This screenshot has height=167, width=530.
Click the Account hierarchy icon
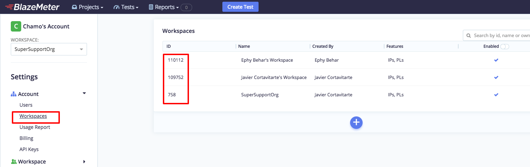click(x=14, y=94)
